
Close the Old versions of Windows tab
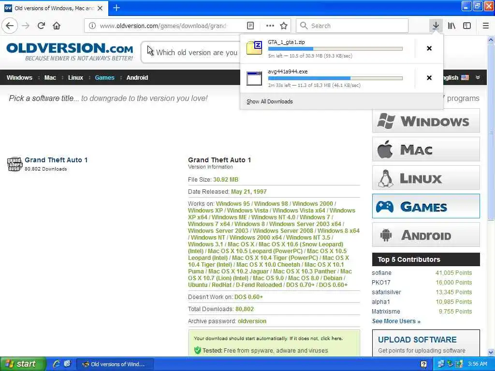click(100, 8)
